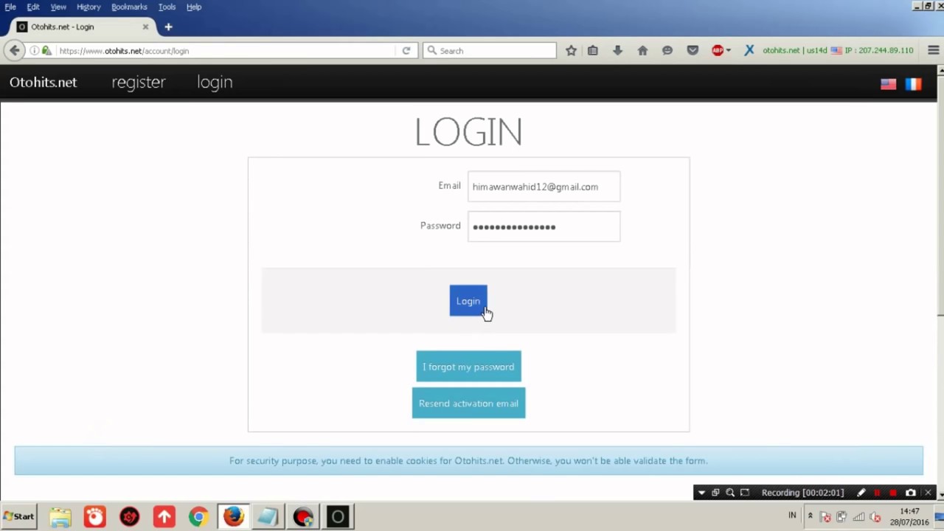Bookmark this page with the star icon
944x531 pixels.
(571, 50)
